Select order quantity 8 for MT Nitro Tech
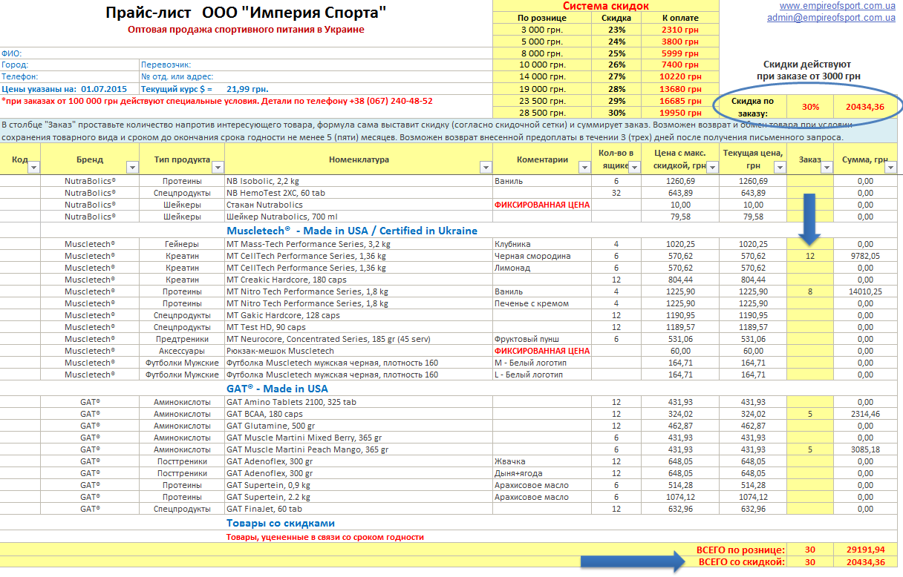The width and height of the screenshot is (903, 577). (x=810, y=291)
